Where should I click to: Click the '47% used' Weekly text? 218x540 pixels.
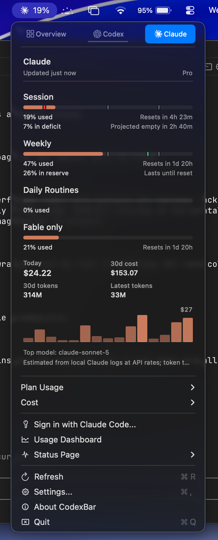(38, 164)
